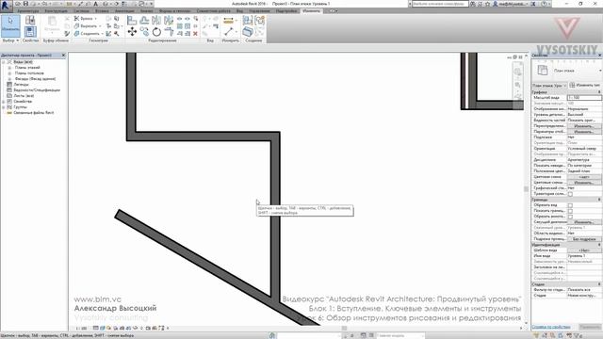
Task: Select Листы (все) in project browser
Action: [x=24, y=96]
